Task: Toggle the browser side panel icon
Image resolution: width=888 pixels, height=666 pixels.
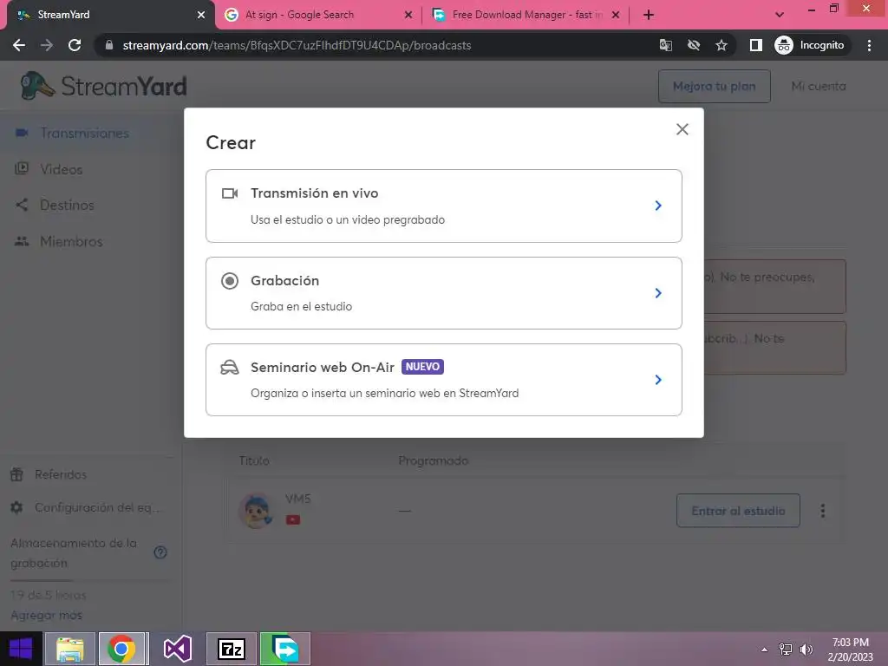Action: (x=756, y=45)
